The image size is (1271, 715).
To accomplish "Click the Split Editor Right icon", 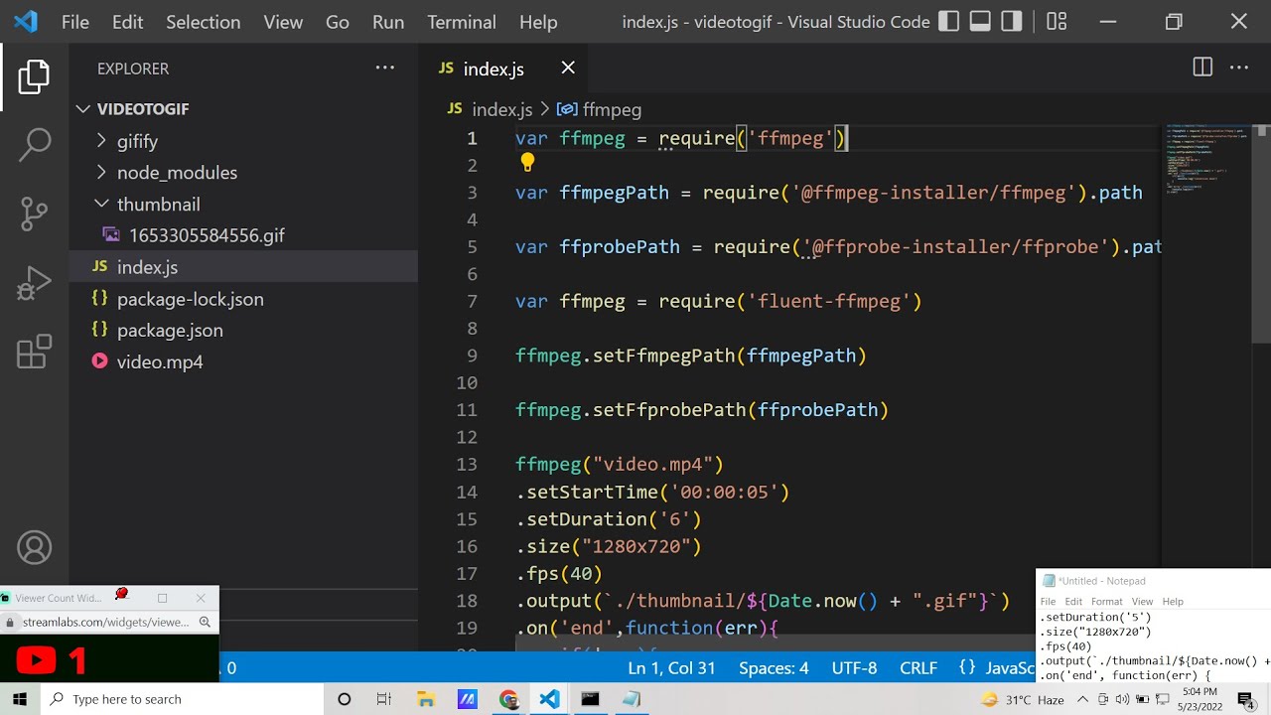I will click(1202, 68).
